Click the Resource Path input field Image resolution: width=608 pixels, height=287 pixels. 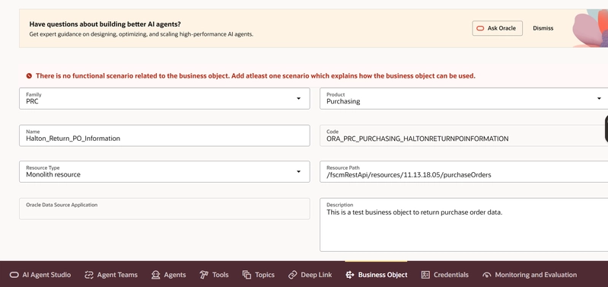pyautogui.click(x=463, y=171)
